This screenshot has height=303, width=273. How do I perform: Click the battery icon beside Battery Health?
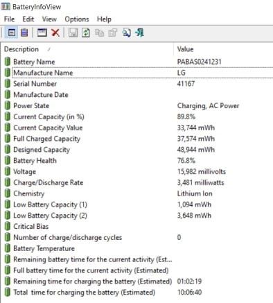(8, 161)
